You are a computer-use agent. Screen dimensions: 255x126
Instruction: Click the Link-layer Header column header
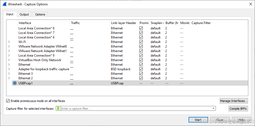[124, 23]
